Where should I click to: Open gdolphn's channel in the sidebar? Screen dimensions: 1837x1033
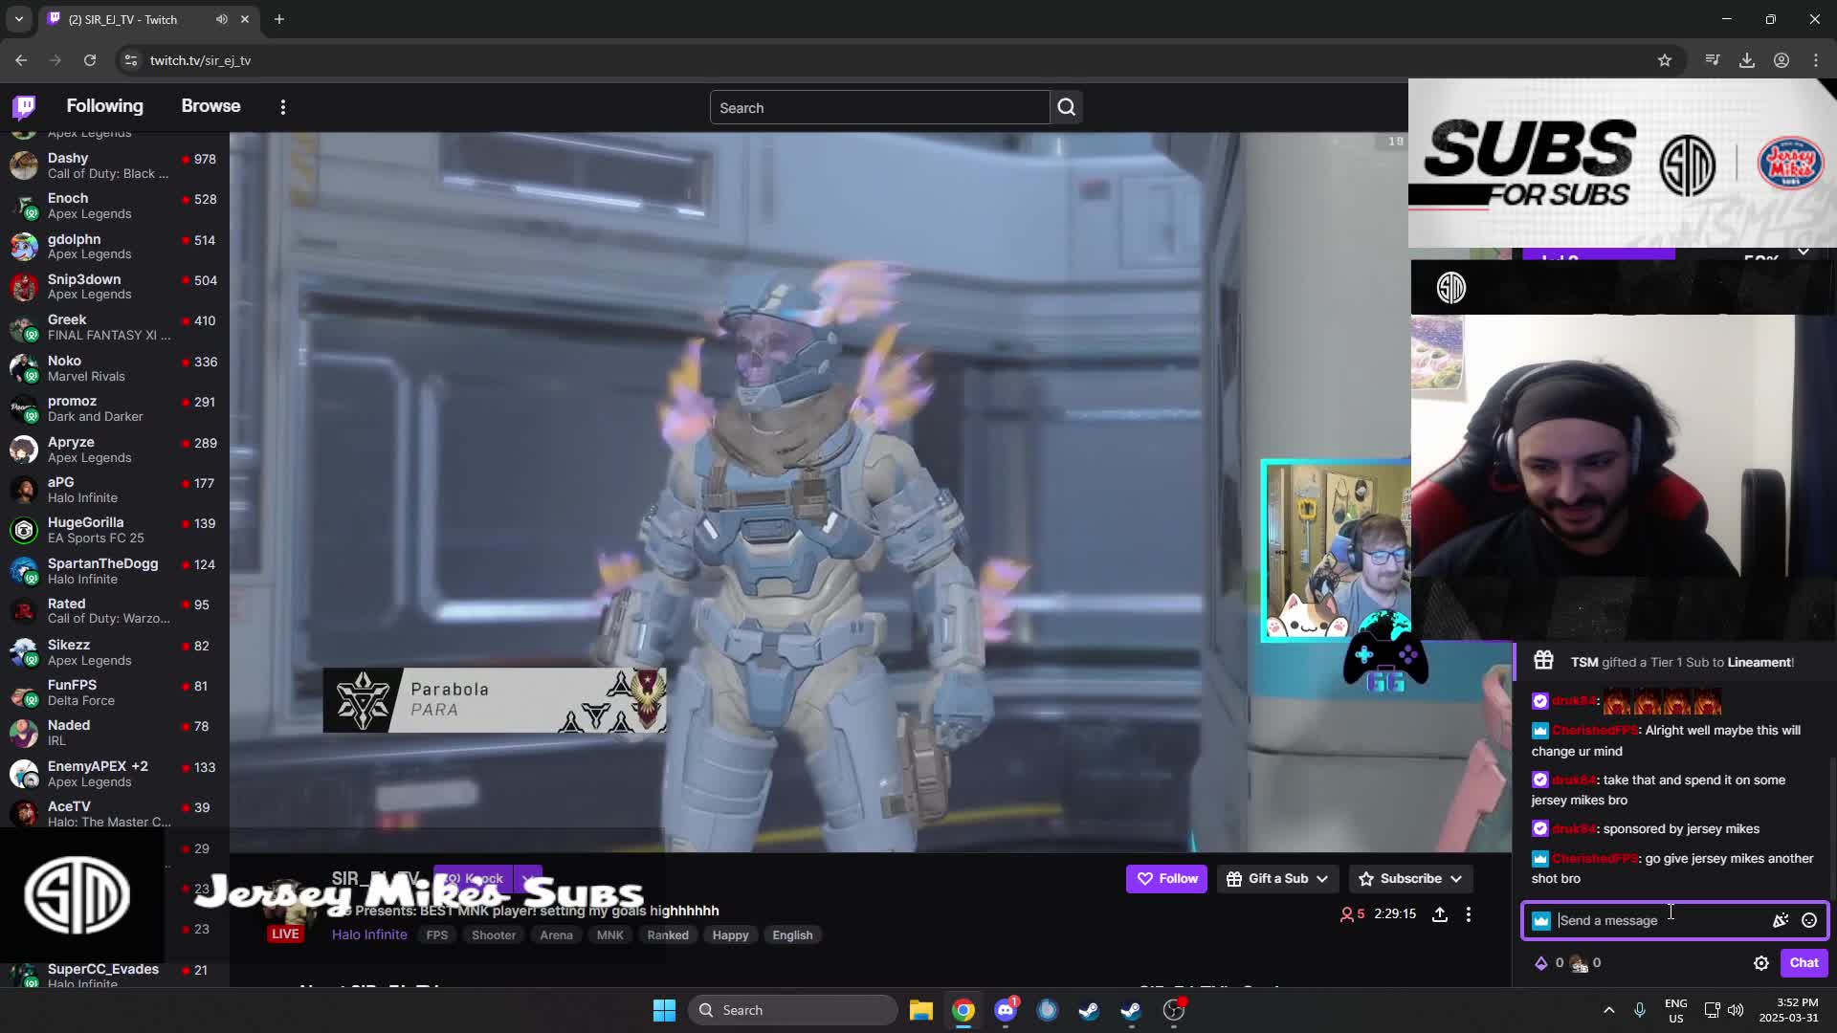pyautogui.click(x=115, y=246)
